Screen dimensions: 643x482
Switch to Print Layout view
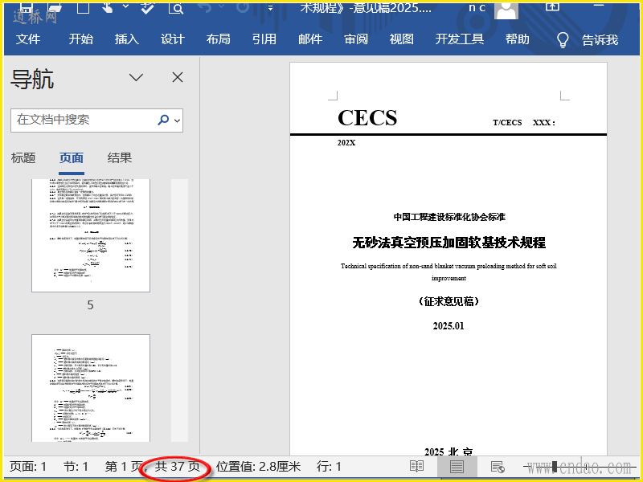[x=457, y=467]
